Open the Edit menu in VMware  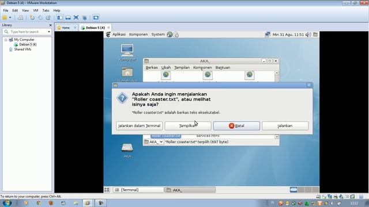pos(15,10)
